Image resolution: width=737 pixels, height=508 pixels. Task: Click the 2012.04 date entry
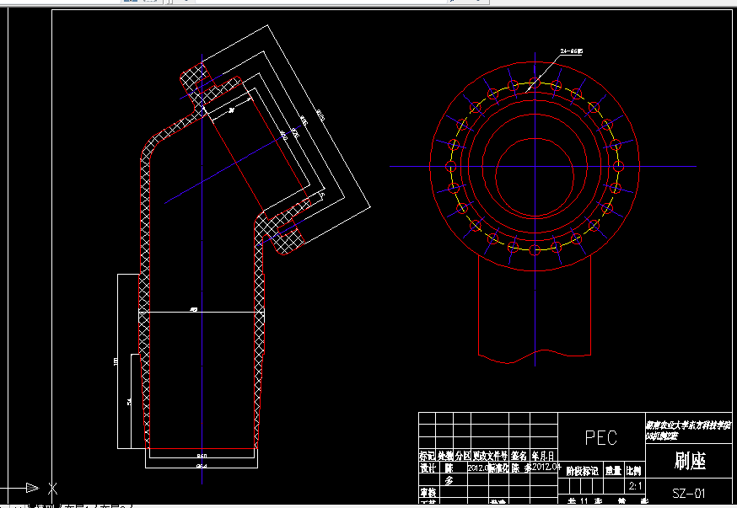[x=546, y=468]
